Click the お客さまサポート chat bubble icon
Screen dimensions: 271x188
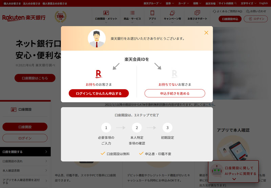coord(197,13)
